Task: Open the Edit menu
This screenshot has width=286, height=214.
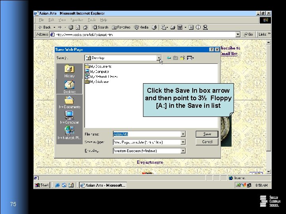Action: click(51, 20)
